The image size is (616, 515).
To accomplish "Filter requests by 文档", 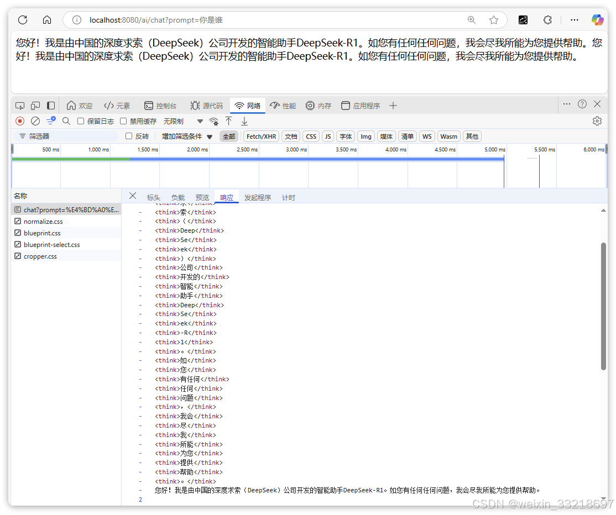I will pos(291,136).
